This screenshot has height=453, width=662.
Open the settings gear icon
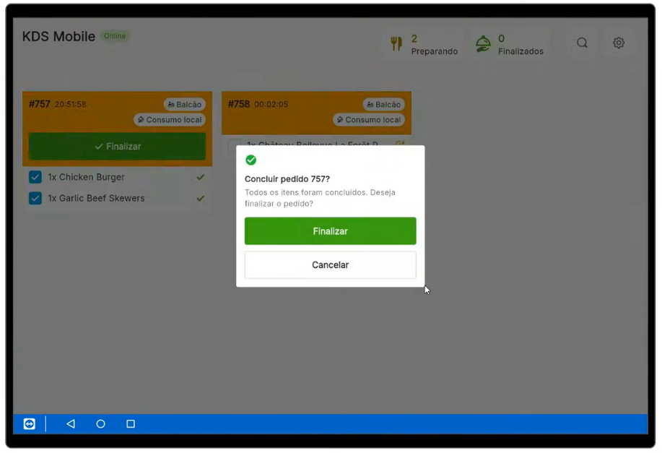[x=619, y=43]
